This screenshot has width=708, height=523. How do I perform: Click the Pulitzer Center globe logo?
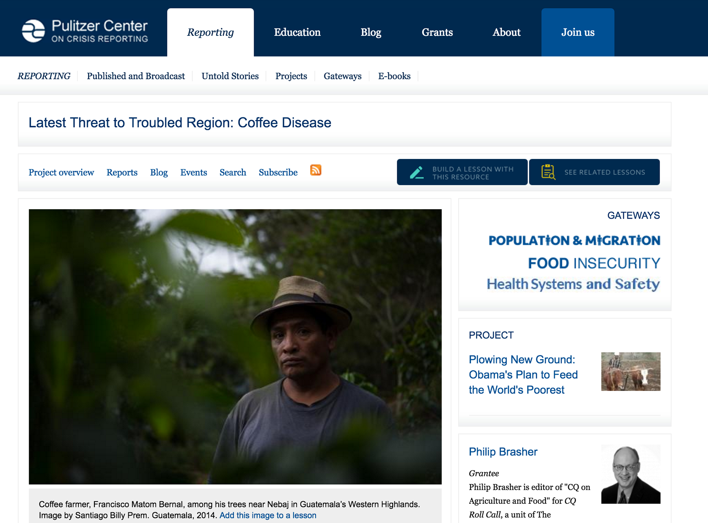coord(33,31)
